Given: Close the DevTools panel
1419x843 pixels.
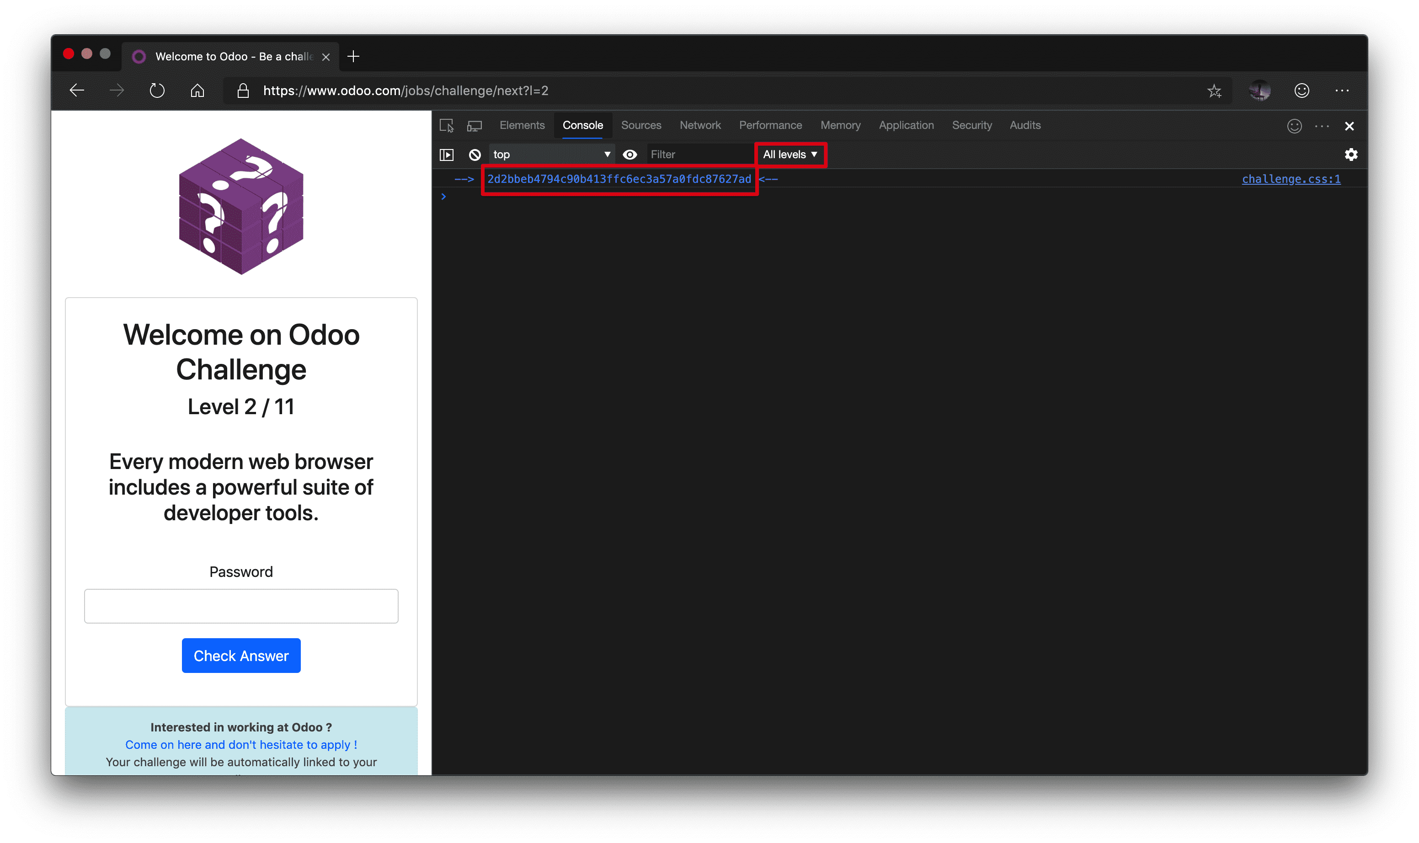Looking at the screenshot, I should (x=1349, y=126).
